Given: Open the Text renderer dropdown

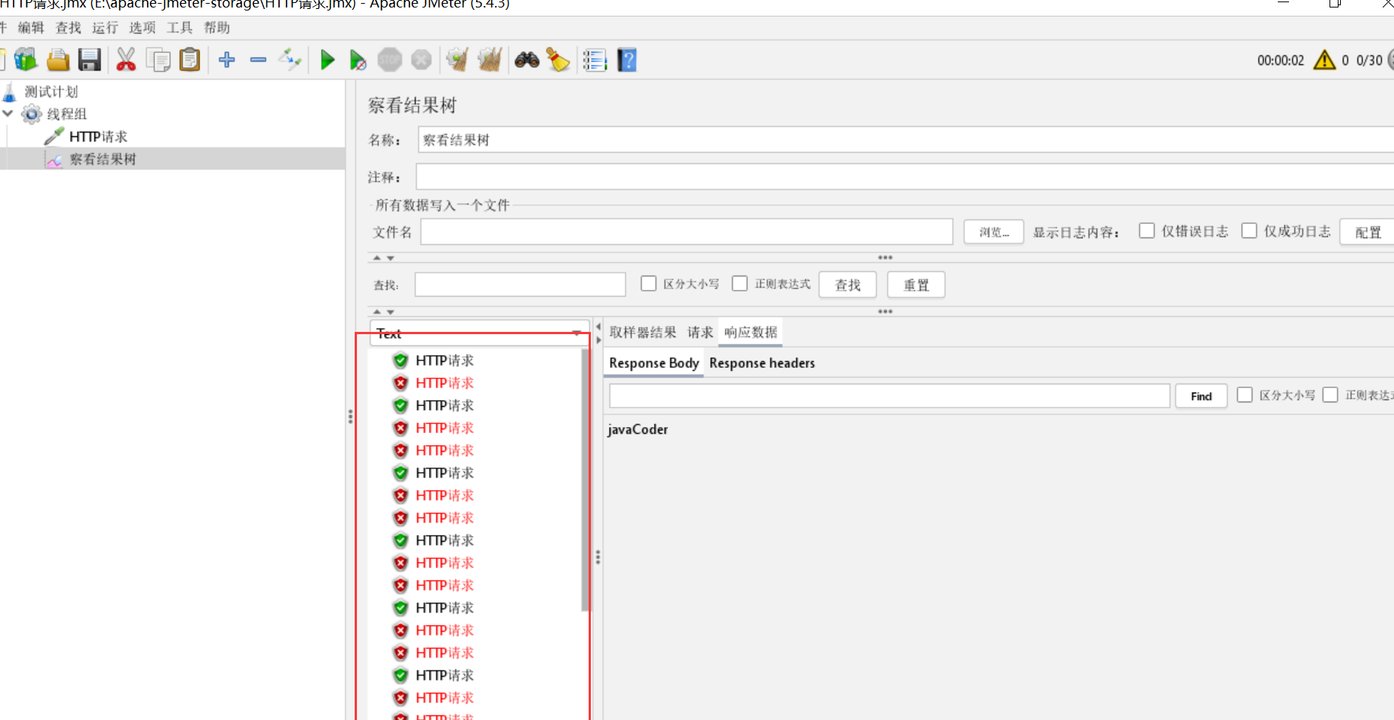Looking at the screenshot, I should [479, 333].
